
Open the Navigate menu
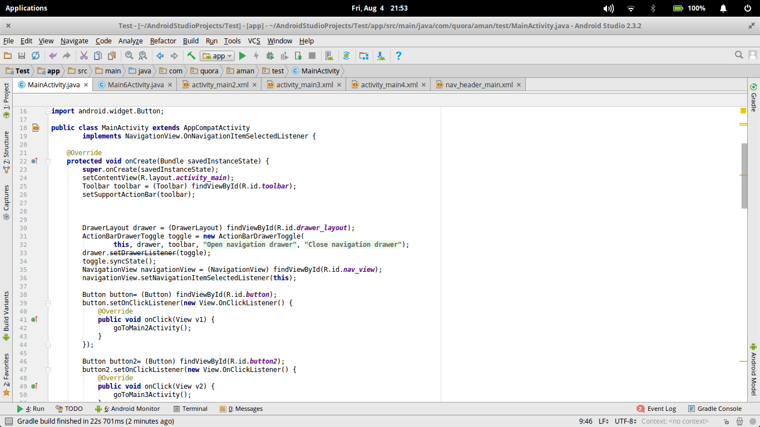click(x=74, y=41)
